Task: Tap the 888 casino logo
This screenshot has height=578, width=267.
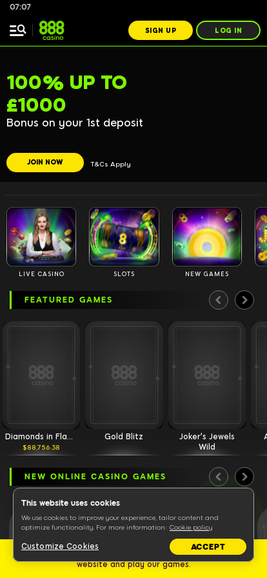Action: pos(52,30)
